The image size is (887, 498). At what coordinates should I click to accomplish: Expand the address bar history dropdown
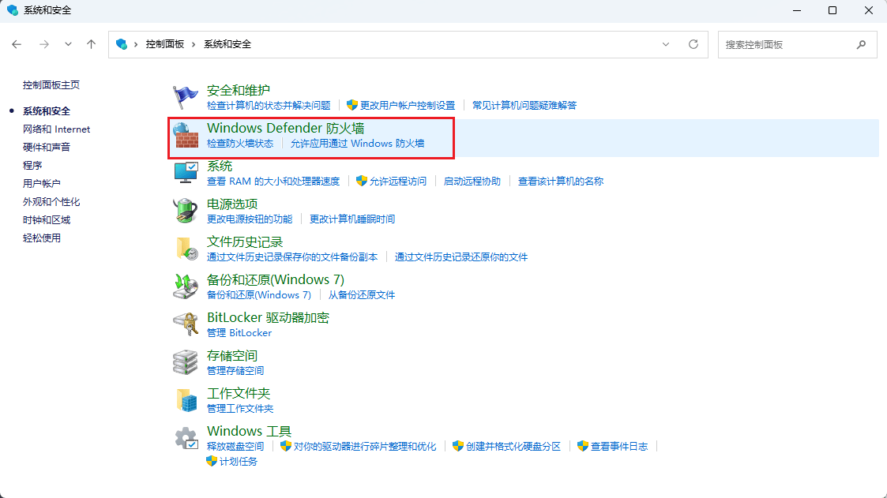(x=666, y=44)
